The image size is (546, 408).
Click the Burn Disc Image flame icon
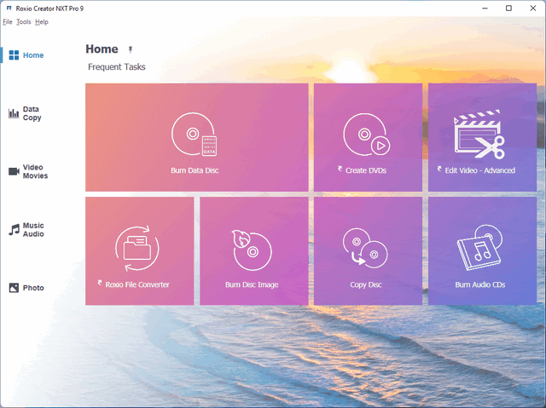tap(252, 250)
